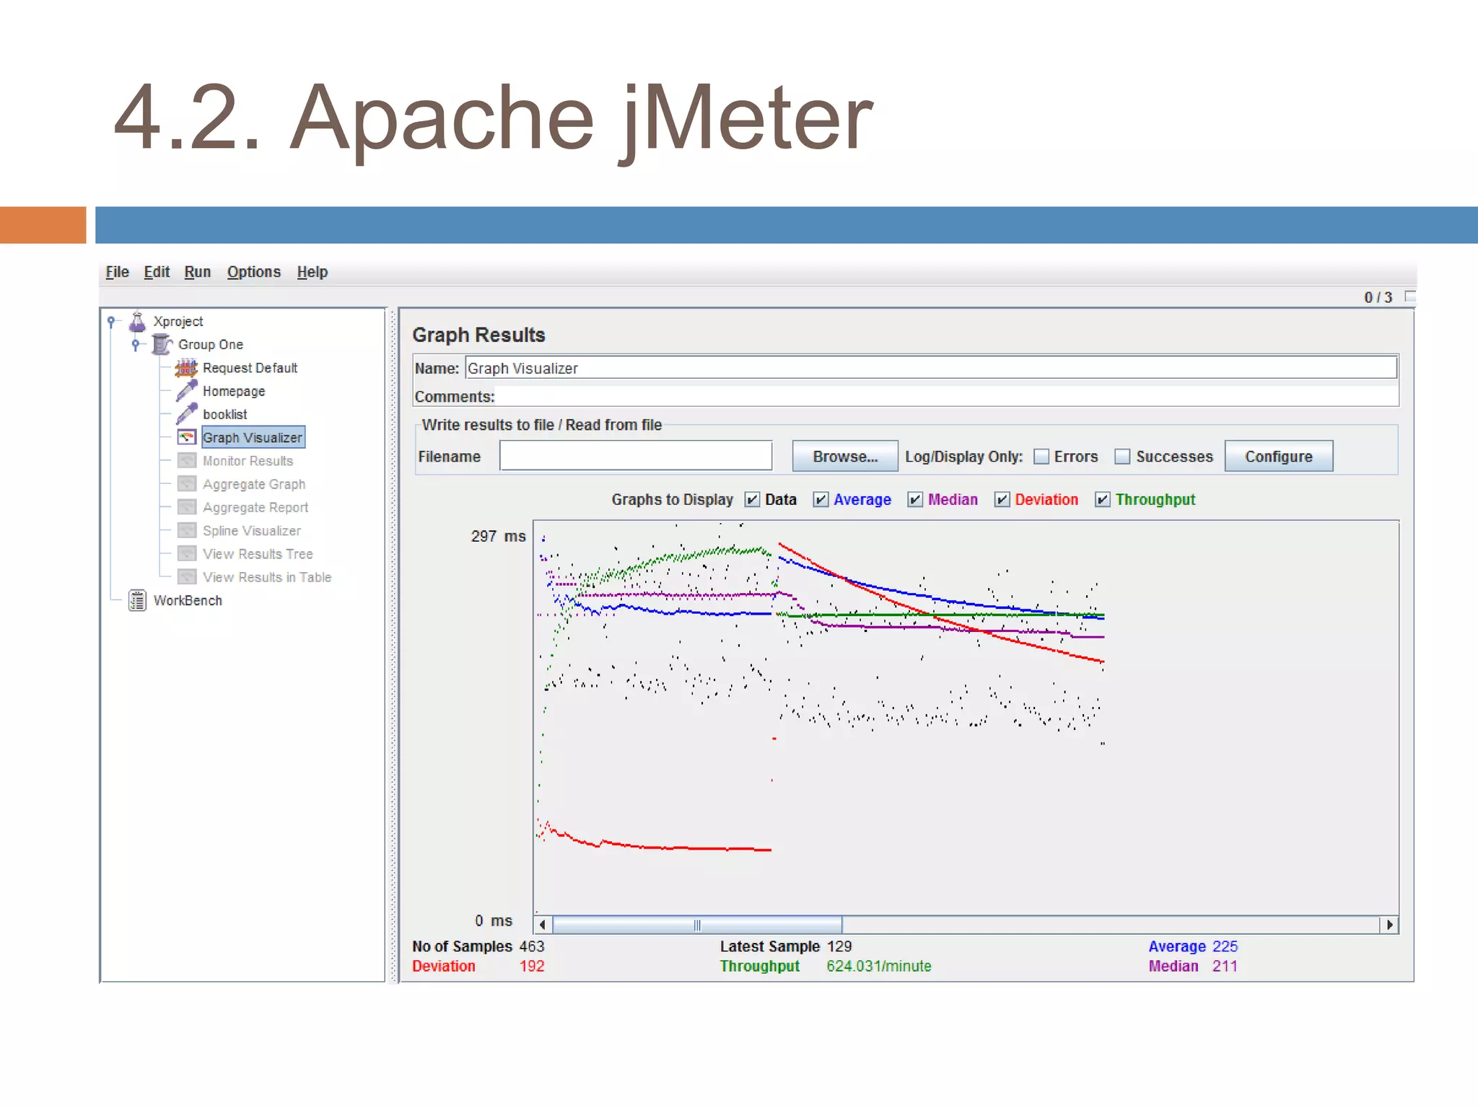The width and height of the screenshot is (1478, 1108).
Task: Click the Request Default config icon
Action: coord(186,368)
